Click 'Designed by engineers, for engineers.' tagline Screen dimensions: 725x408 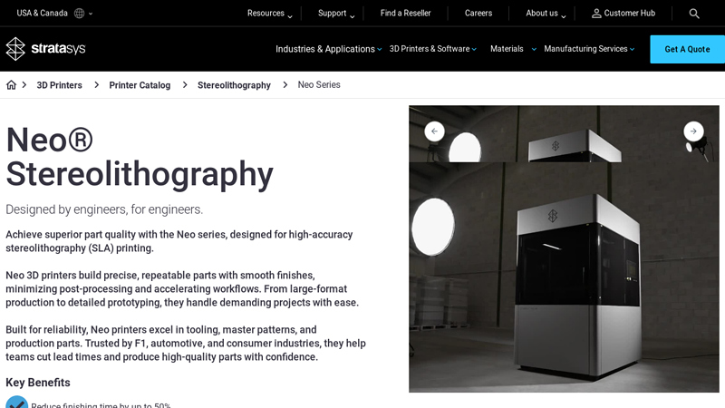pyautogui.click(x=104, y=209)
